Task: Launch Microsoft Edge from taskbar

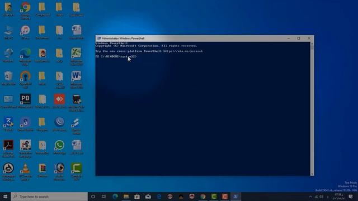Action: [x=115, y=197]
